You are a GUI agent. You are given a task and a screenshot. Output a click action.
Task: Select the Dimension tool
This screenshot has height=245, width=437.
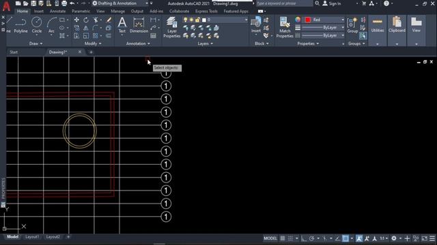tap(139, 25)
